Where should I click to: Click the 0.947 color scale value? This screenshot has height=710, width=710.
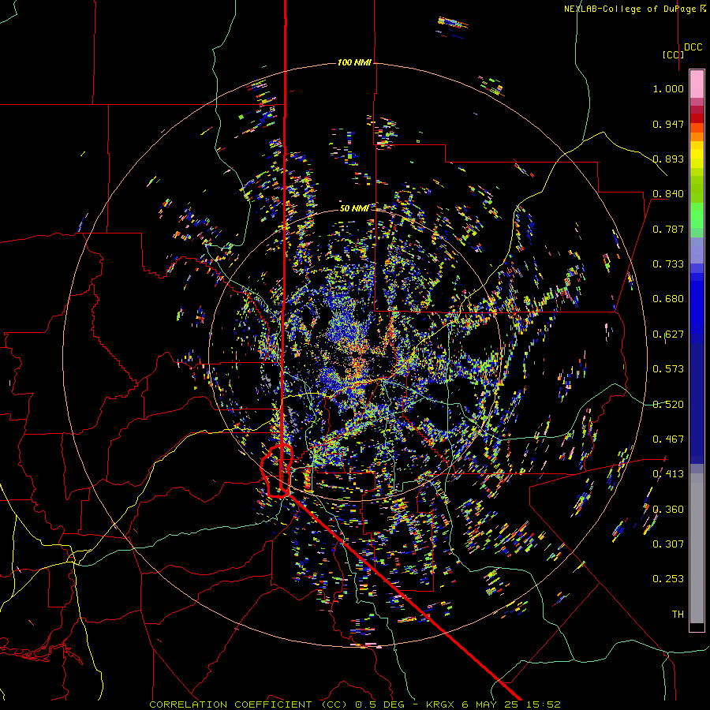(668, 124)
